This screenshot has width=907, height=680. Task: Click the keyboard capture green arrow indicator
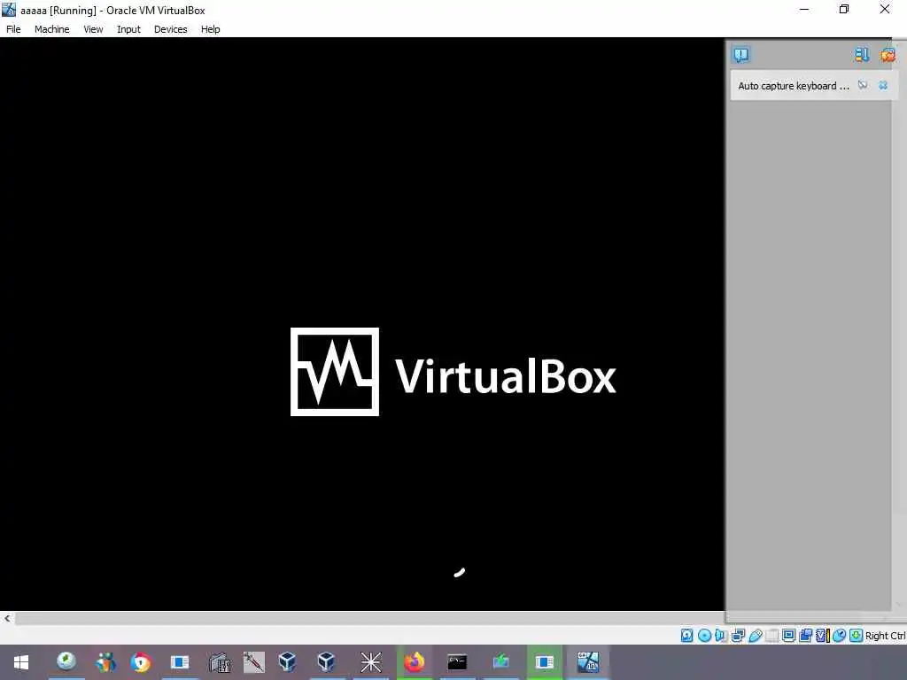click(x=856, y=636)
